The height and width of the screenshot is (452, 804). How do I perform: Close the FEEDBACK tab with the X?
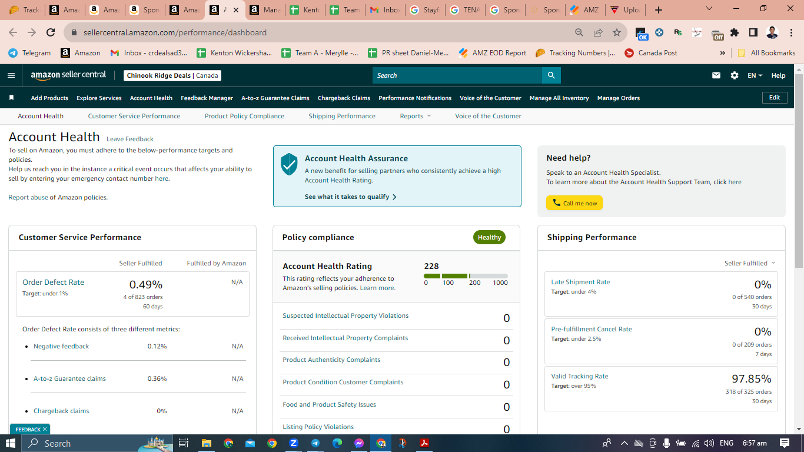[45, 429]
